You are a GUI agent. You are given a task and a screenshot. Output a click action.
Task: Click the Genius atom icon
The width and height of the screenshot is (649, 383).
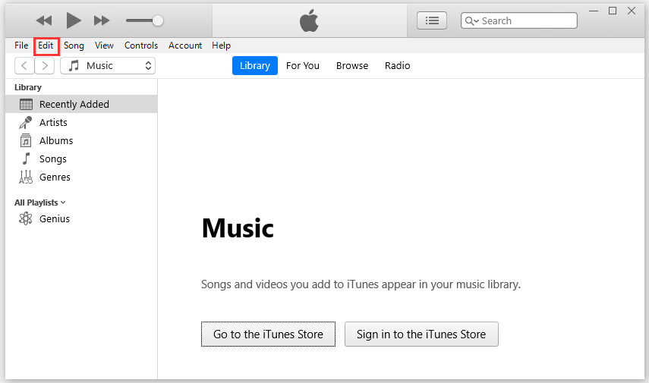(x=26, y=218)
